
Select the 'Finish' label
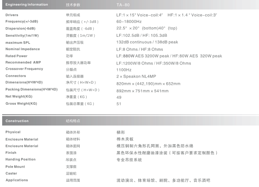(11, 153)
